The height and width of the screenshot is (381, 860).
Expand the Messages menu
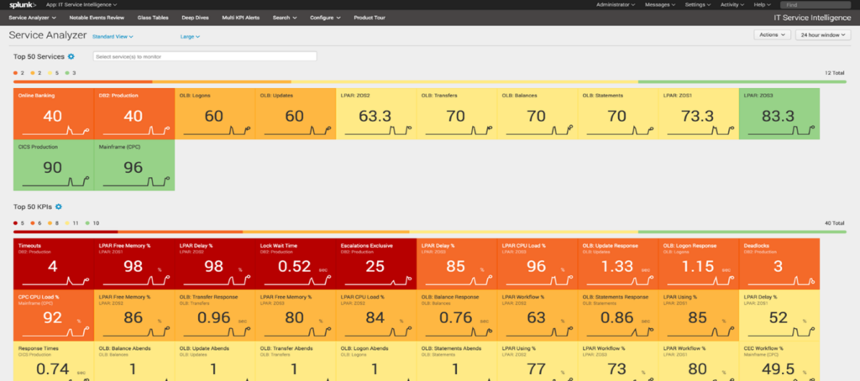click(x=660, y=4)
